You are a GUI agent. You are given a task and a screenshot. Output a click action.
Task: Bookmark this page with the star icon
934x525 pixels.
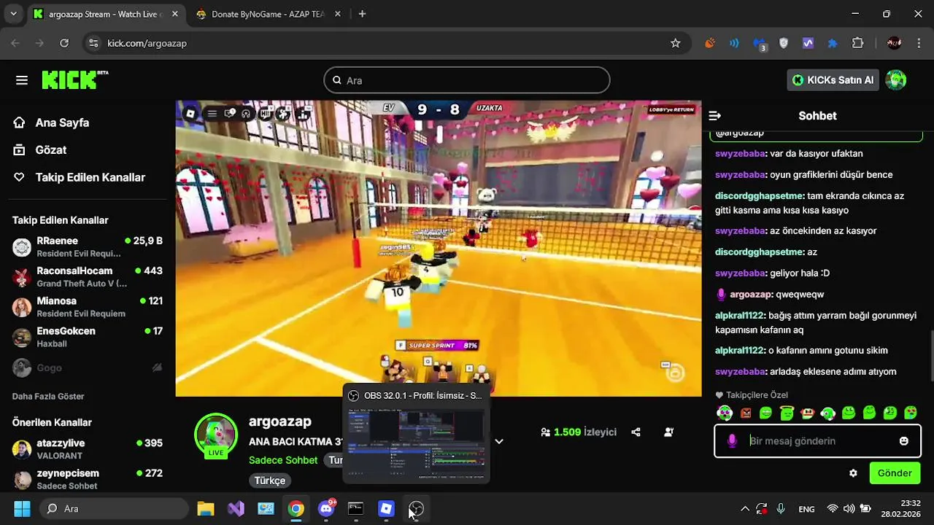[x=676, y=43]
